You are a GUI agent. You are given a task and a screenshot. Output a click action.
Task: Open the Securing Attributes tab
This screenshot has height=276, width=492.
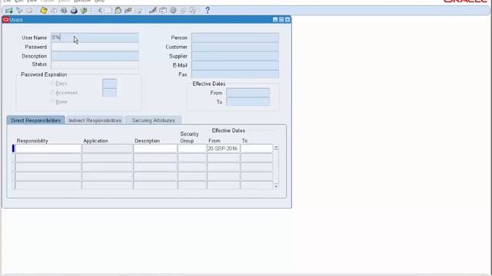click(153, 120)
